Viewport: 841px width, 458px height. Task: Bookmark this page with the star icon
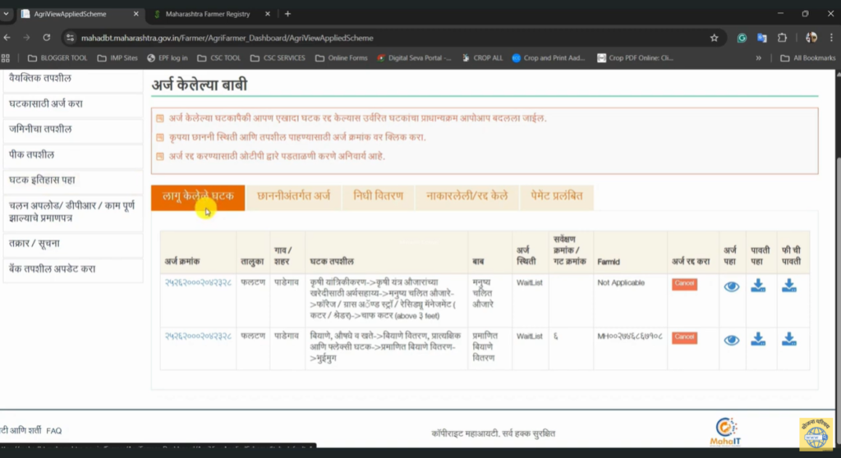pos(714,38)
